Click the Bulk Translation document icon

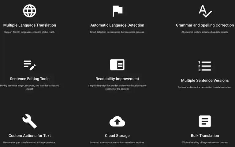pyautogui.click(x=205, y=121)
